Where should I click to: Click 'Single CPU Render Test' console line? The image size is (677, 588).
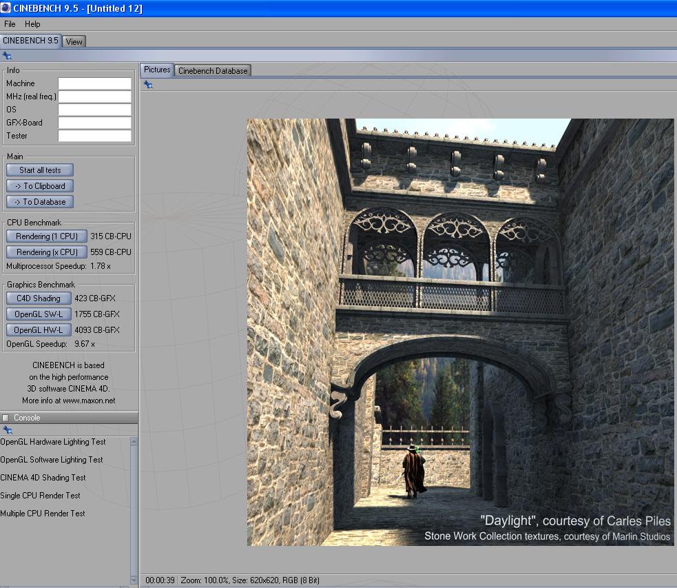tap(40, 496)
